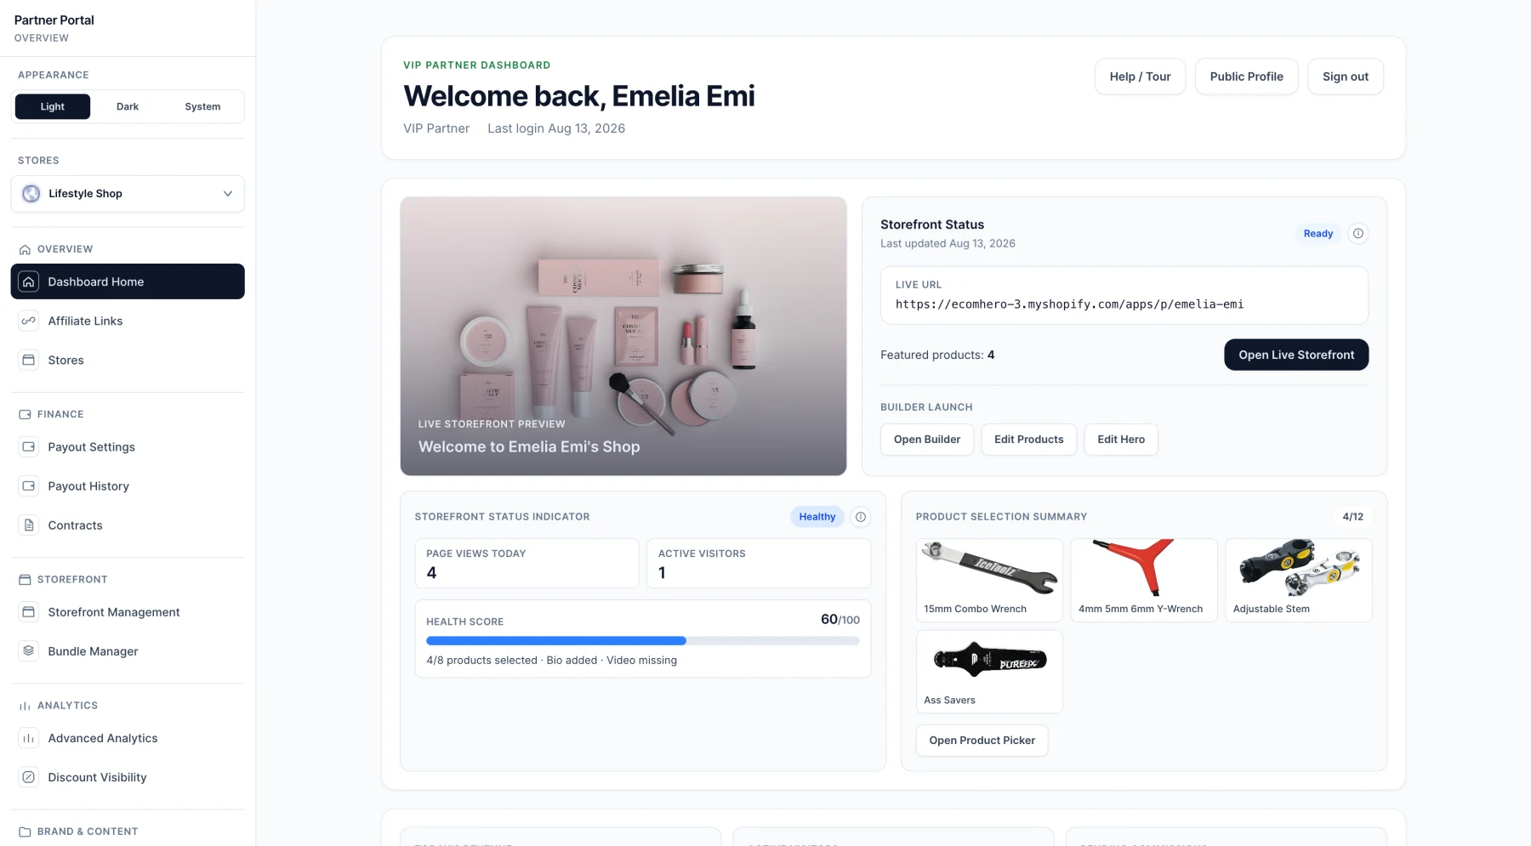Click the Help / Tour button
The image size is (1531, 846).
pos(1140,77)
